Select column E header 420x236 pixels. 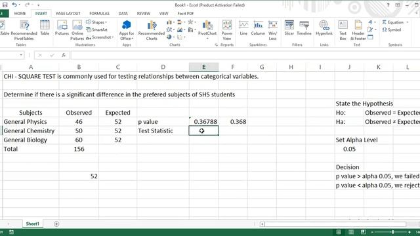(203, 67)
